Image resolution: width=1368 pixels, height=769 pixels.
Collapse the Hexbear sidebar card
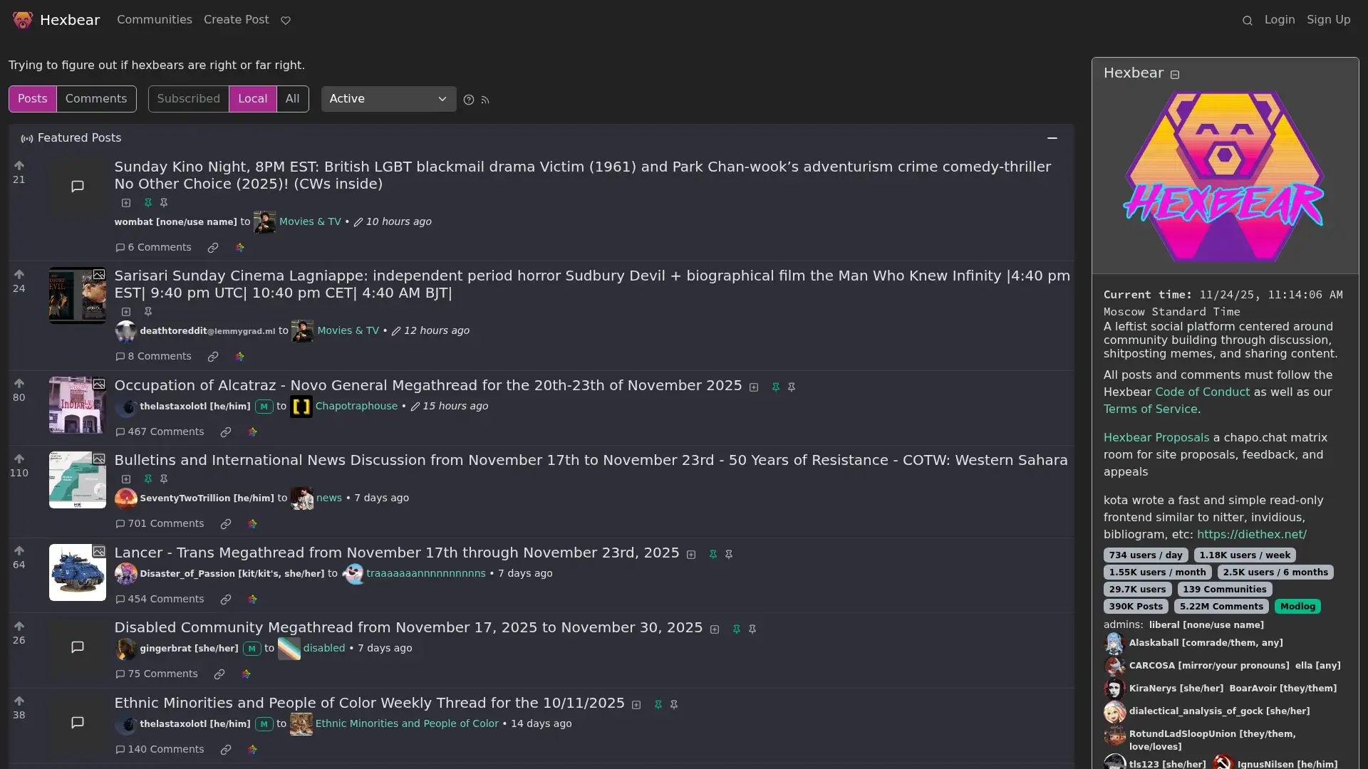coord(1175,73)
